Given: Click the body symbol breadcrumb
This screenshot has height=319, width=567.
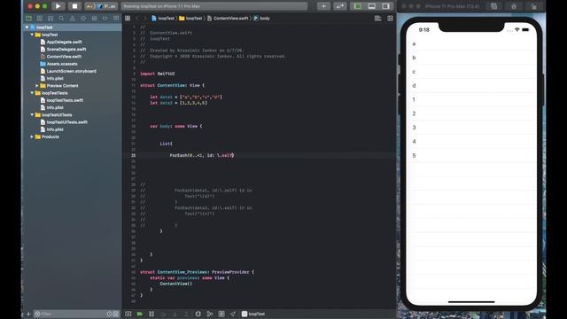Looking at the screenshot, I should click(261, 18).
